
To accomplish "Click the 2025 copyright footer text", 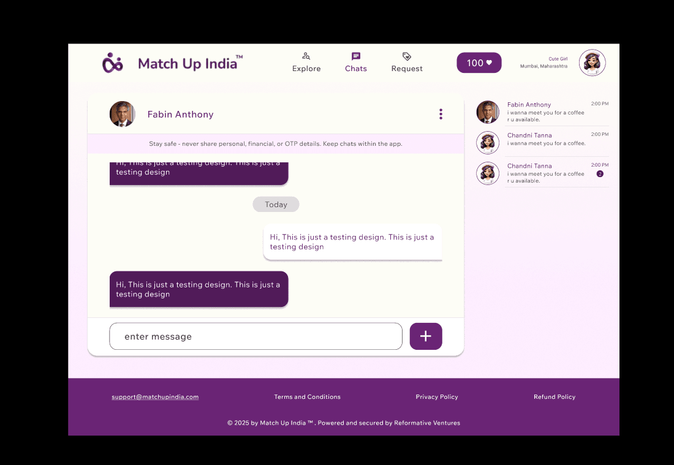I will coord(344,423).
